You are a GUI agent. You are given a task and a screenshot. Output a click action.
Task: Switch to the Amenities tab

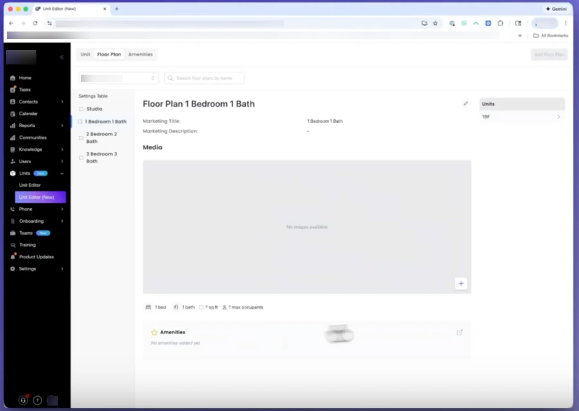(x=141, y=54)
